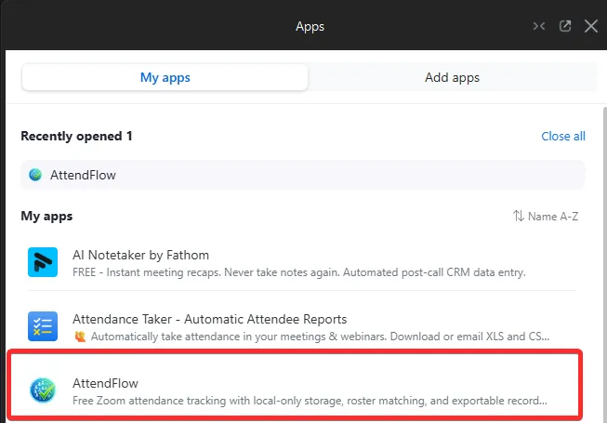Click the AI Notetaker by Fathom app icon
The width and height of the screenshot is (607, 423).
pos(43,262)
